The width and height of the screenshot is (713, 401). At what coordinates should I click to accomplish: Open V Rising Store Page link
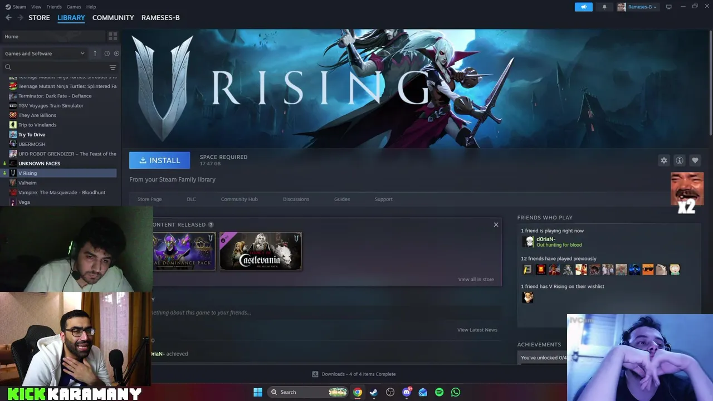click(149, 199)
